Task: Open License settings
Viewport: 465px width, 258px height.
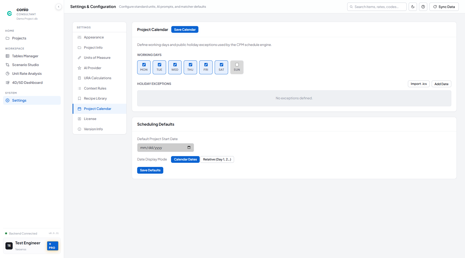Action: point(99,119)
